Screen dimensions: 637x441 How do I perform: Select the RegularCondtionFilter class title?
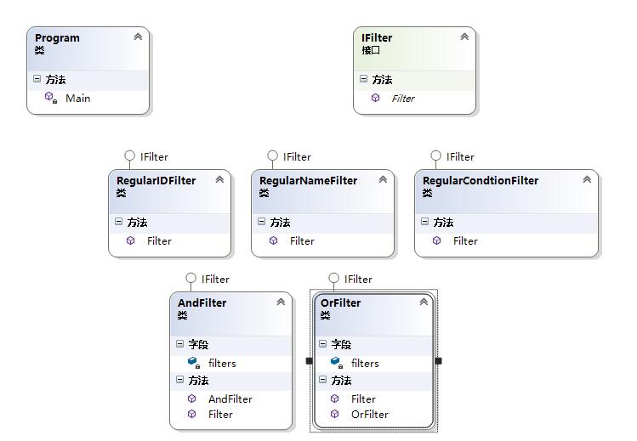[481, 180]
